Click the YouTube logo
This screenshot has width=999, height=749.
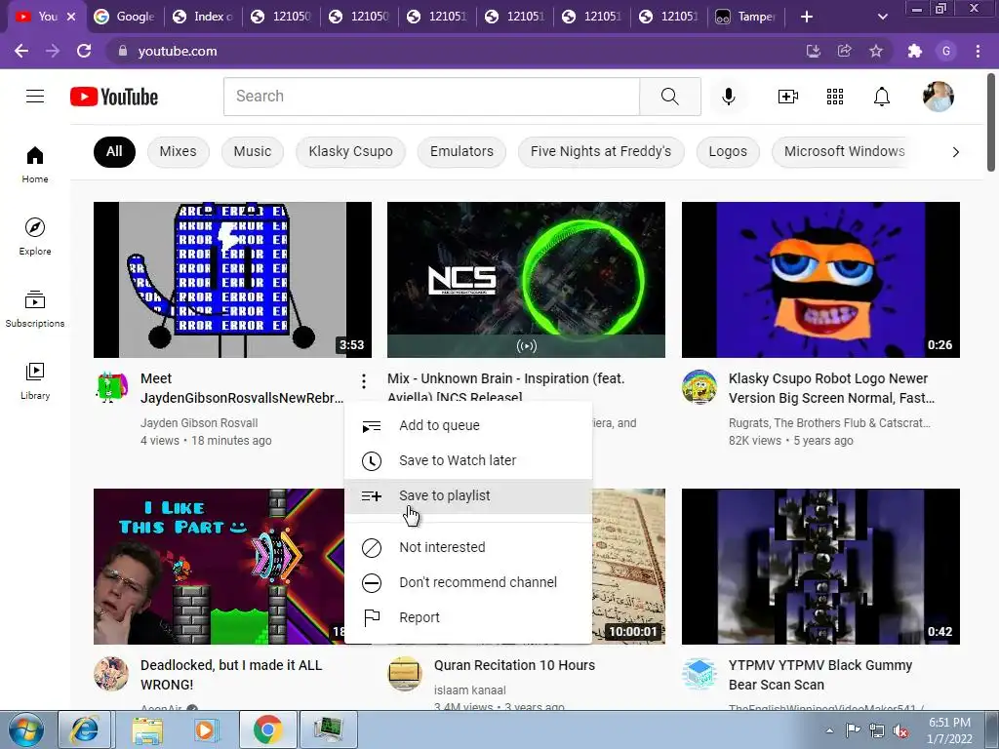(x=114, y=97)
